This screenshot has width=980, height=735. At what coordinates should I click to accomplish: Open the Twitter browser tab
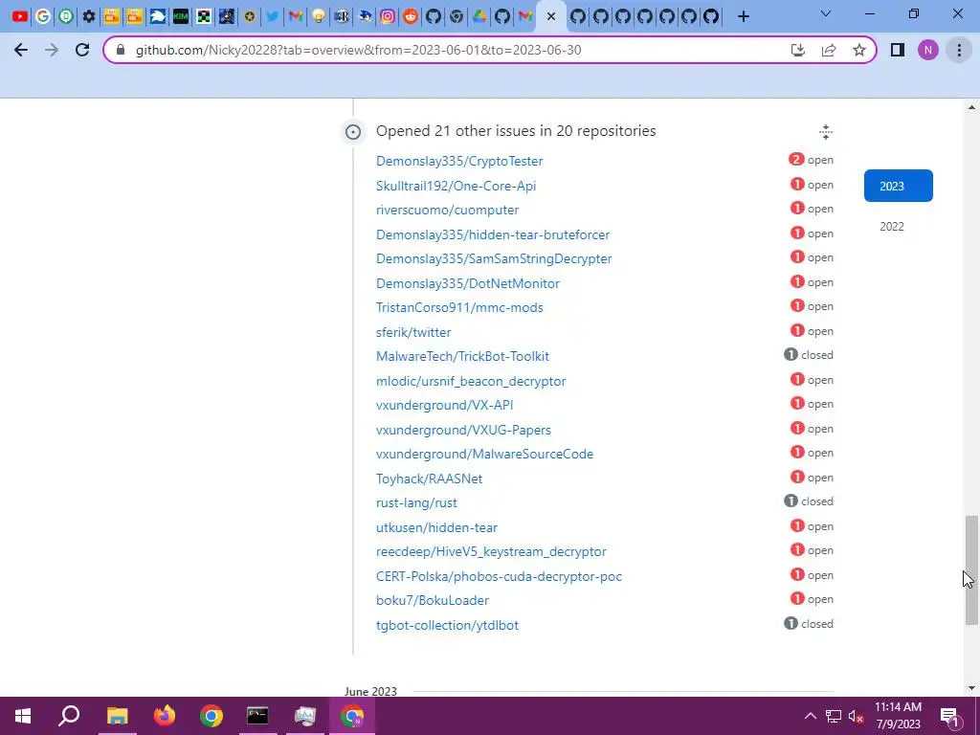click(x=273, y=16)
